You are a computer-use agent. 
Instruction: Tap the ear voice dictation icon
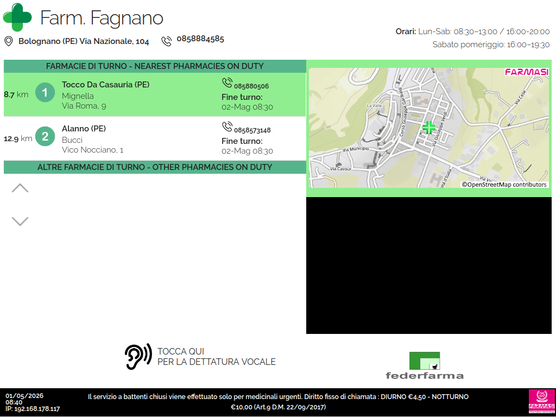[138, 356]
